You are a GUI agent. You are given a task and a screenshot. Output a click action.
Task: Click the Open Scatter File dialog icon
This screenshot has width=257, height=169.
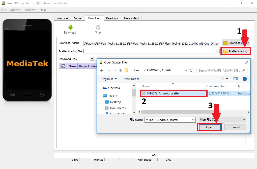(x=101, y=62)
